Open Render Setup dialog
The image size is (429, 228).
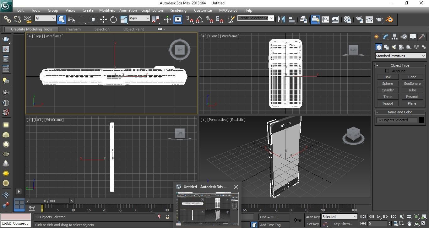click(359, 19)
